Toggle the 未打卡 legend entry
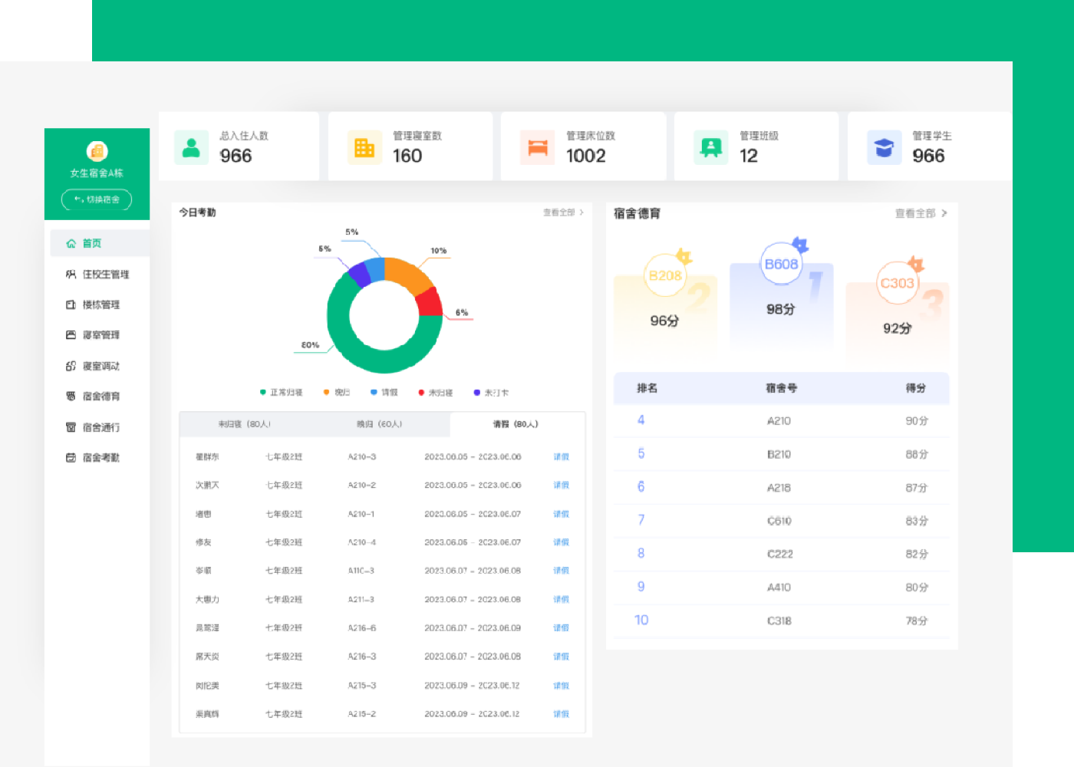The image size is (1074, 767). point(491,393)
